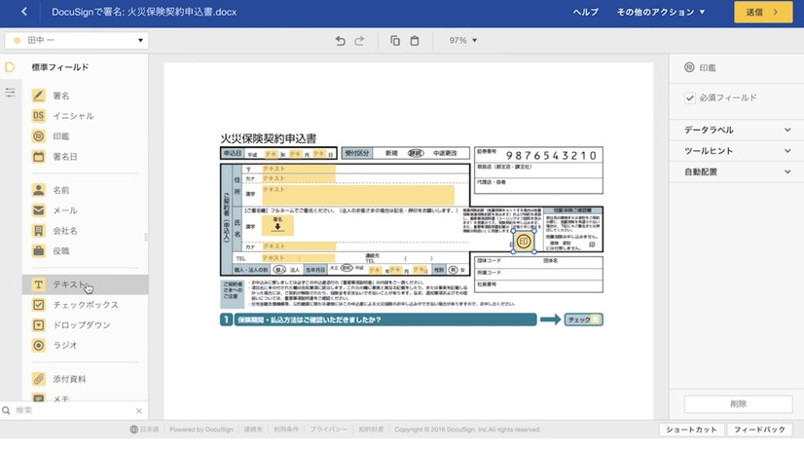The height and width of the screenshot is (452, 804).
Task: Click the search magnifier icon
Action: coord(6,410)
